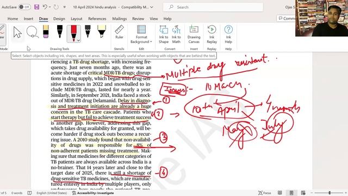
Task: Expand the Format Background dropdown arrow
Action: [x=151, y=42]
